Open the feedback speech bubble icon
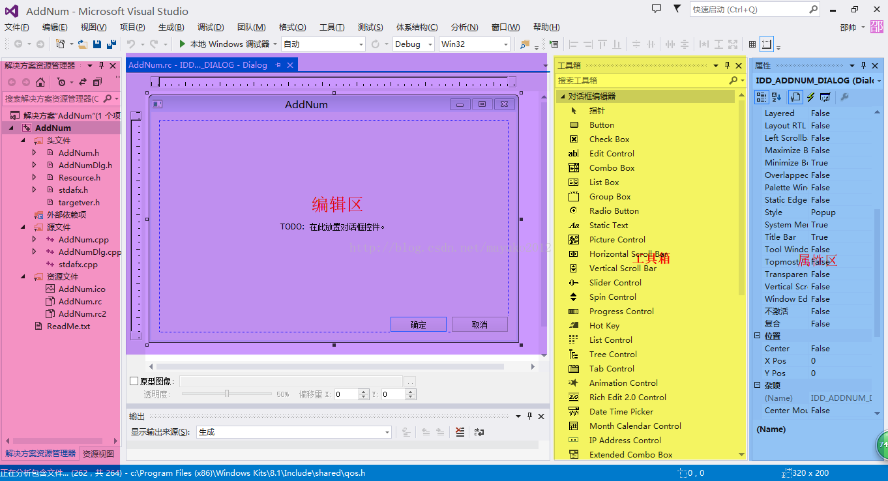Viewport: 888px width, 481px height. [x=657, y=8]
